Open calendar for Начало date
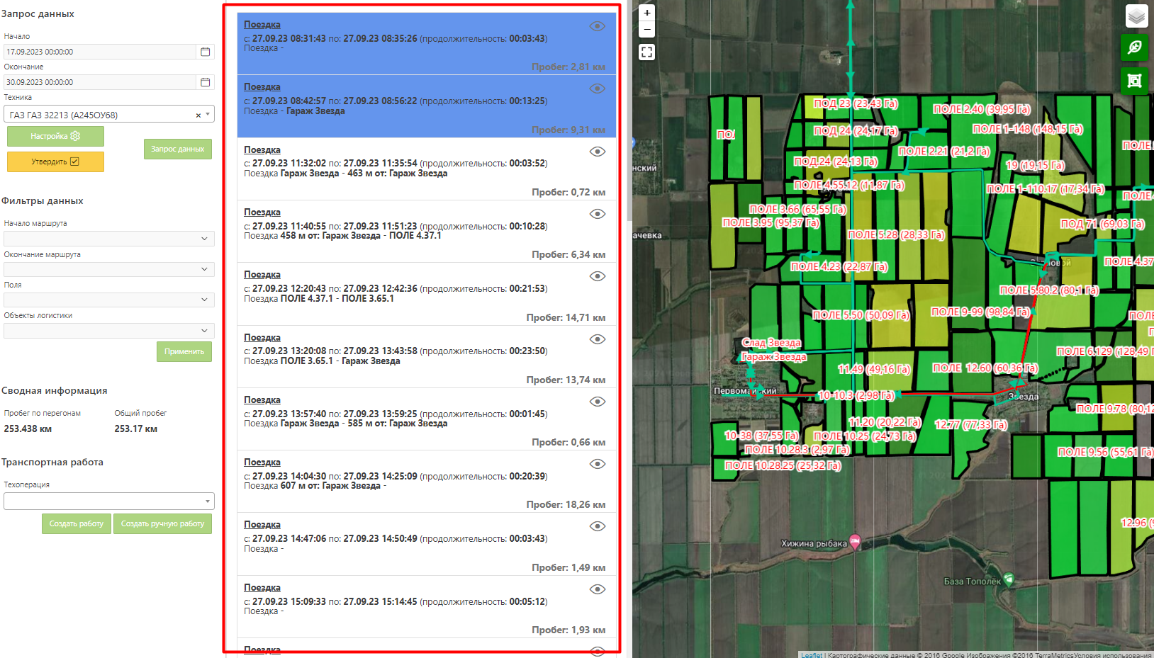Screen dimensions: 1154x658 tap(205, 52)
